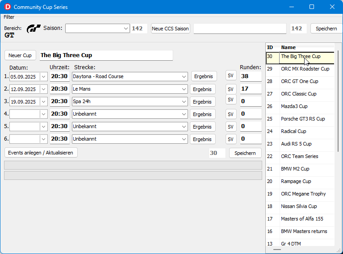Expand the Le Mans track dropdown

coord(184,89)
